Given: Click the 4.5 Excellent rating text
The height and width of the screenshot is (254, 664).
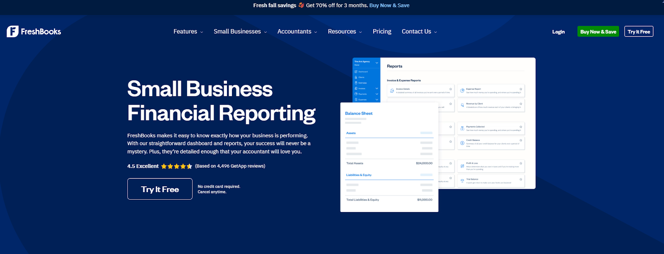Looking at the screenshot, I should pos(143,166).
